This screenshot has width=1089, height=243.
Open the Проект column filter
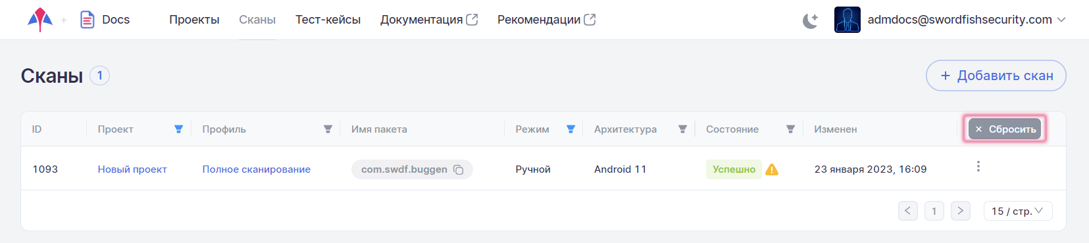coord(178,129)
